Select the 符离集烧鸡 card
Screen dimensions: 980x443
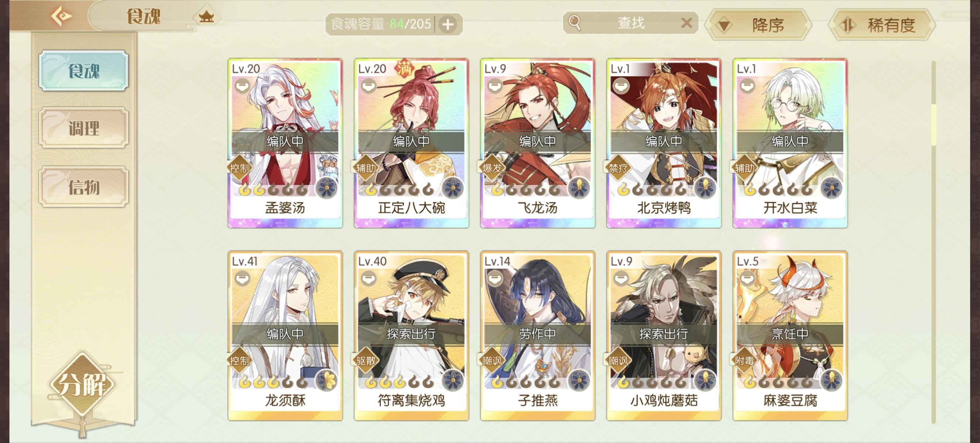click(411, 336)
